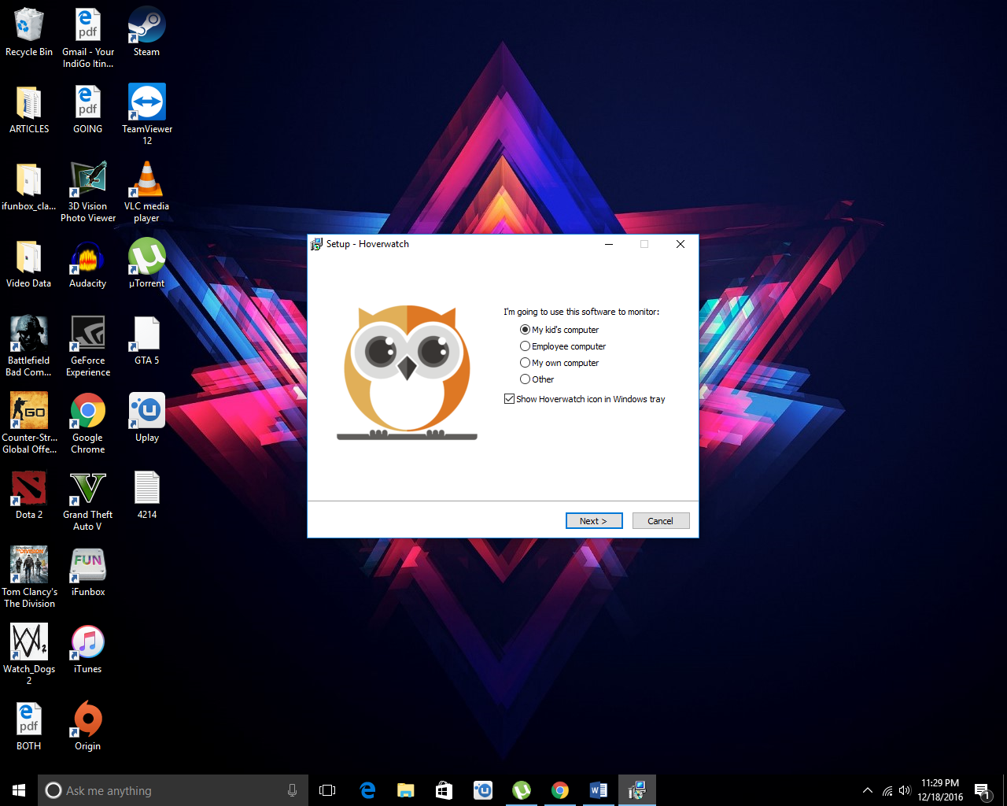1007x806 pixels.
Task: Select Employee computer radio option
Action: (563, 346)
